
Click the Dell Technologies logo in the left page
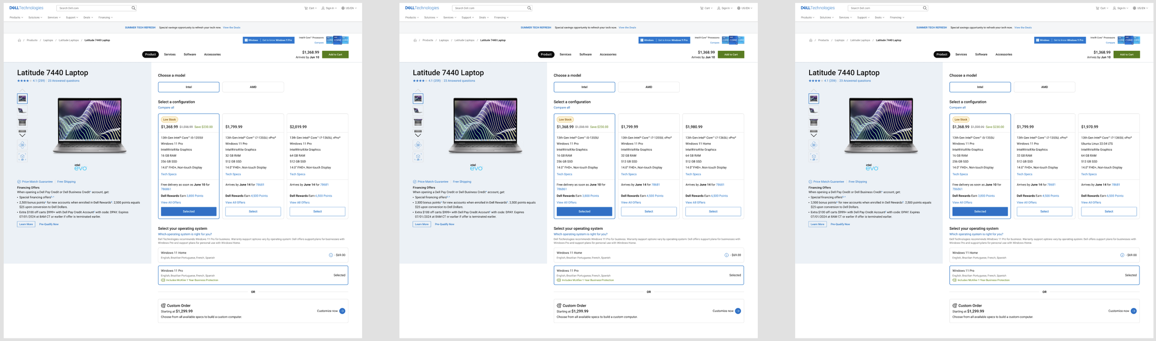point(26,8)
